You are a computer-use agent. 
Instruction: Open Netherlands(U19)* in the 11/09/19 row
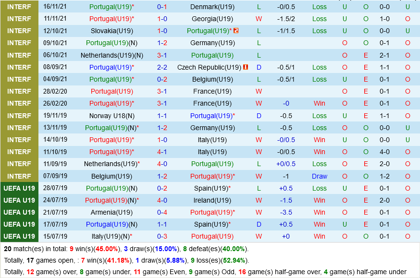(x=112, y=164)
